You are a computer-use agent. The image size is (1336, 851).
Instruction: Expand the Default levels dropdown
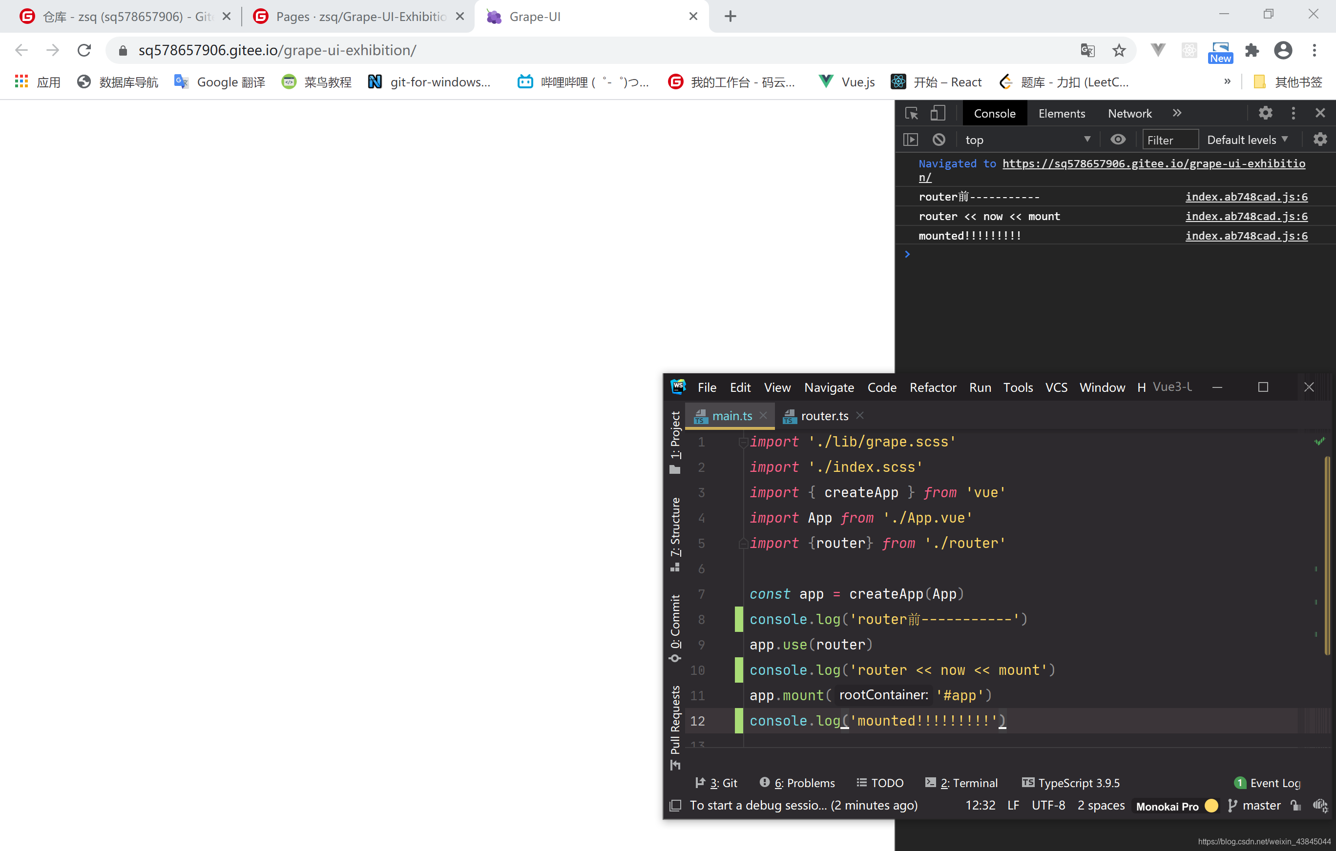click(x=1247, y=140)
